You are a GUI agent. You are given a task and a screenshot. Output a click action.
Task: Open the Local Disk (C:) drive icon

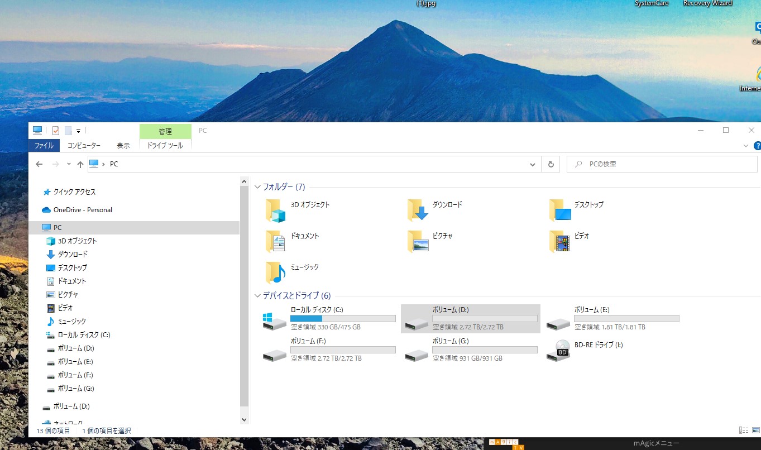click(275, 320)
